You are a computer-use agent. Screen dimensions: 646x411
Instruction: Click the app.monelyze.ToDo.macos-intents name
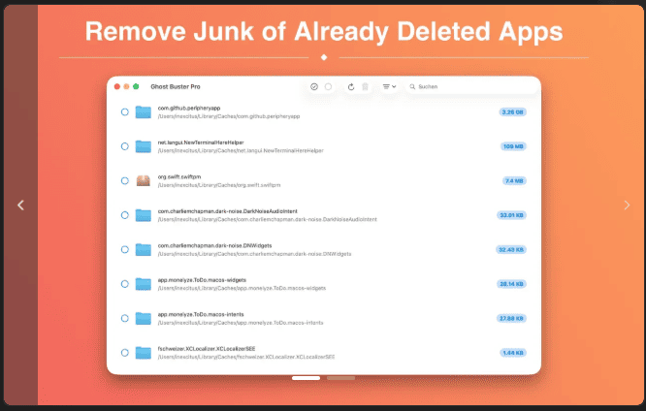[201, 314]
